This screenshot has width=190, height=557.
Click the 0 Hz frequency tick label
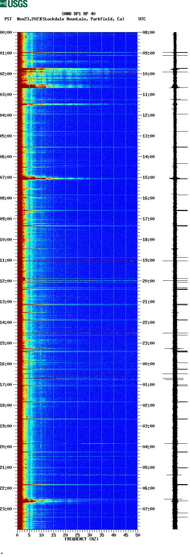(x=17, y=535)
